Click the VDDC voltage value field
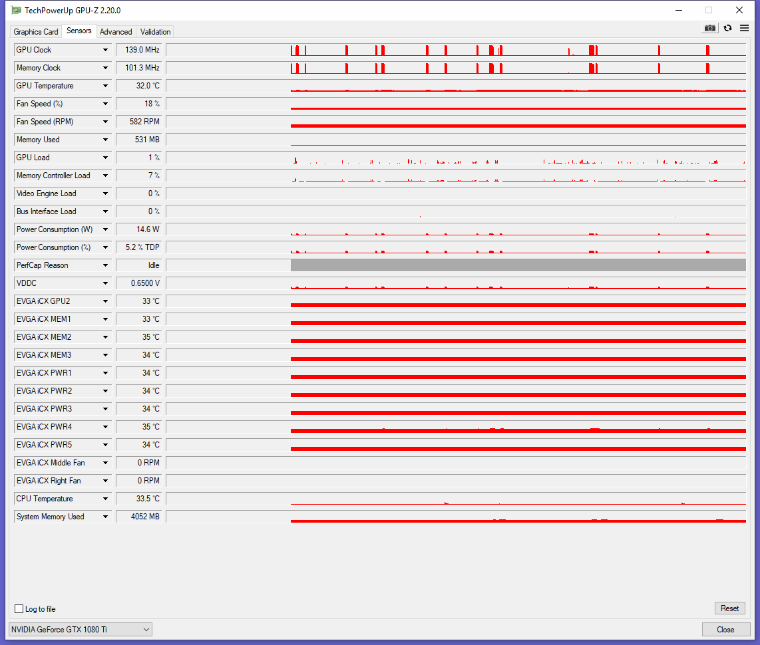The width and height of the screenshot is (760, 645). 139,283
